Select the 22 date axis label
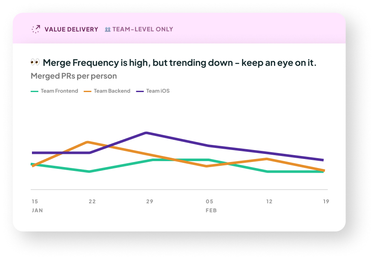 pos(92,202)
